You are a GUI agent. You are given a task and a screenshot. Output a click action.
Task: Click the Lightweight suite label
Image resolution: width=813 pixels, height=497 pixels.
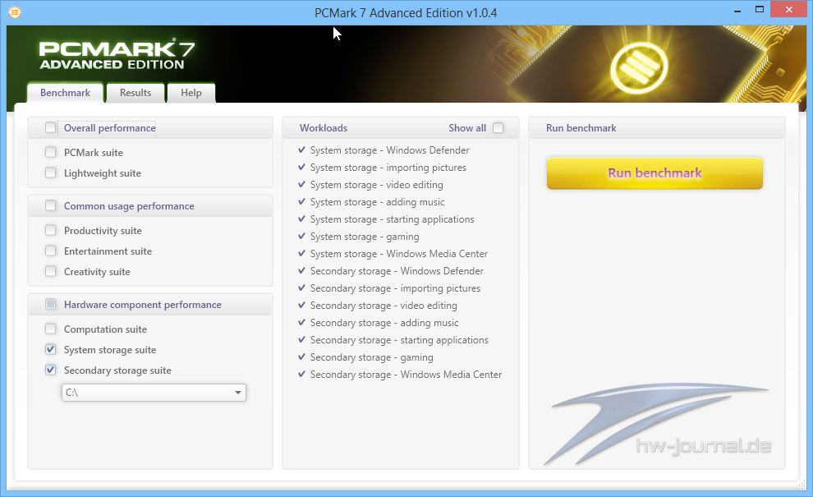pos(102,173)
